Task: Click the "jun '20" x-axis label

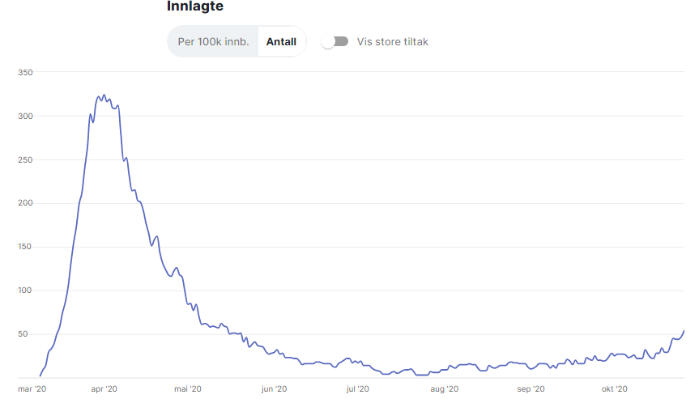Action: (273, 389)
